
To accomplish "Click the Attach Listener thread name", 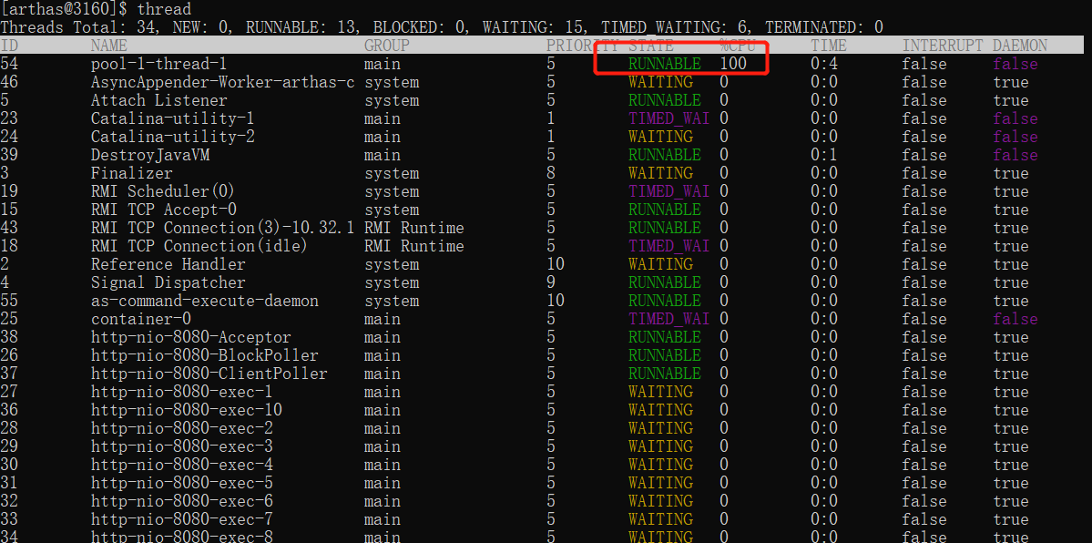I will tap(159, 100).
